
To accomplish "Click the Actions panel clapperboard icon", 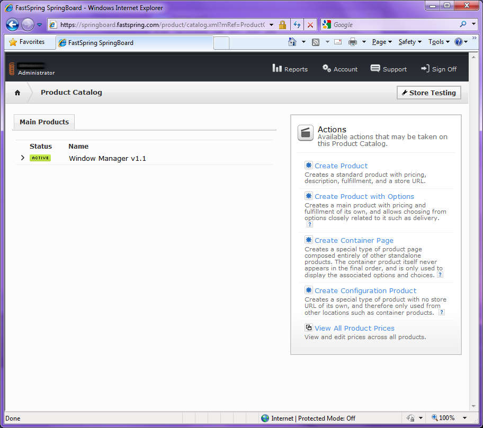I will (305, 133).
